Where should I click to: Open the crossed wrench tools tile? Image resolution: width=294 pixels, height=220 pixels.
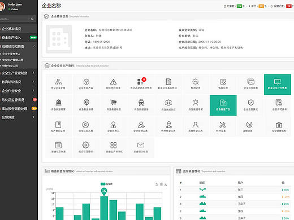pyautogui.click(x=223, y=126)
